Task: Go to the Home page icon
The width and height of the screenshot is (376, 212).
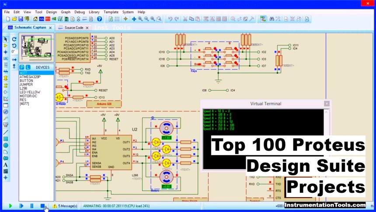Action: 35,19
